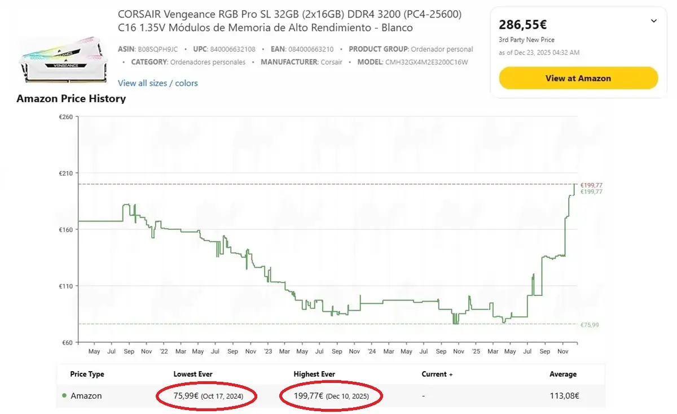Click the red €199,77 chart label
Screen dimensions: 677x414
pyautogui.click(x=591, y=185)
